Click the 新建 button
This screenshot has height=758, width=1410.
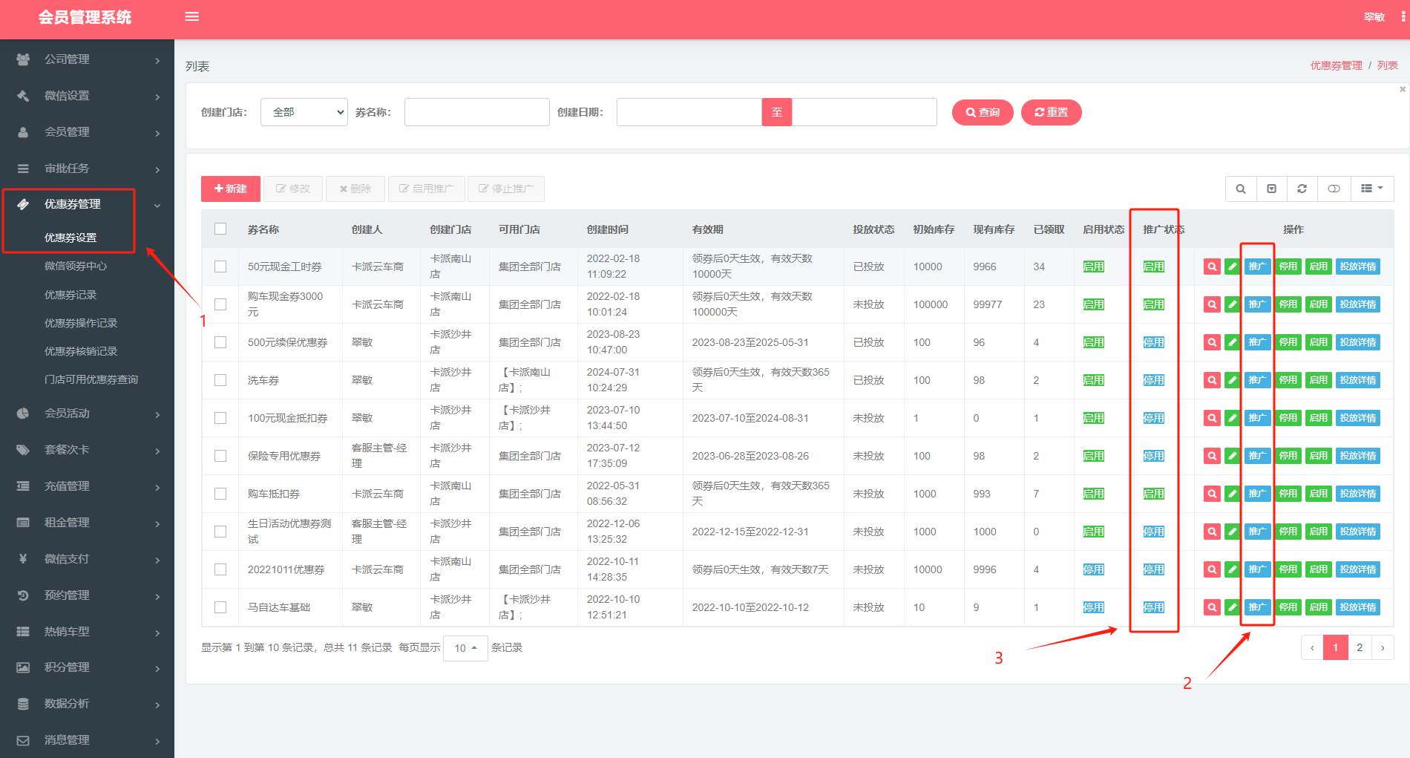tap(231, 189)
